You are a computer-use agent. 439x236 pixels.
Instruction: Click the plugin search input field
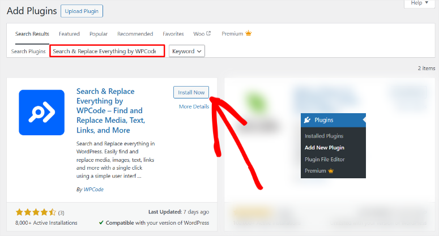click(107, 51)
